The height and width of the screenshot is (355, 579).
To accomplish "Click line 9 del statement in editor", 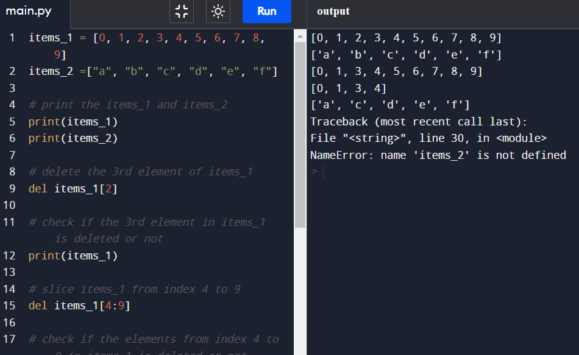I will coord(73,188).
